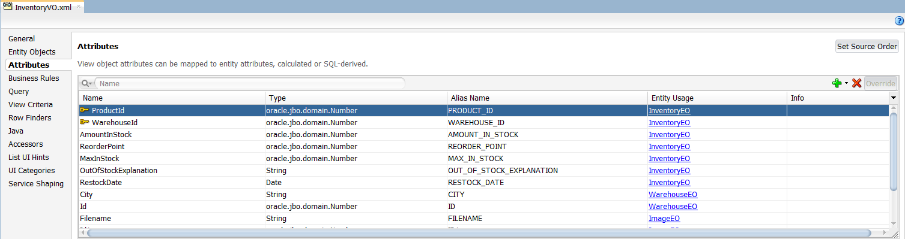Screen dimensions: 905x239
Task: Click the RESTOCK_DATE alias cell
Action: 546,182
